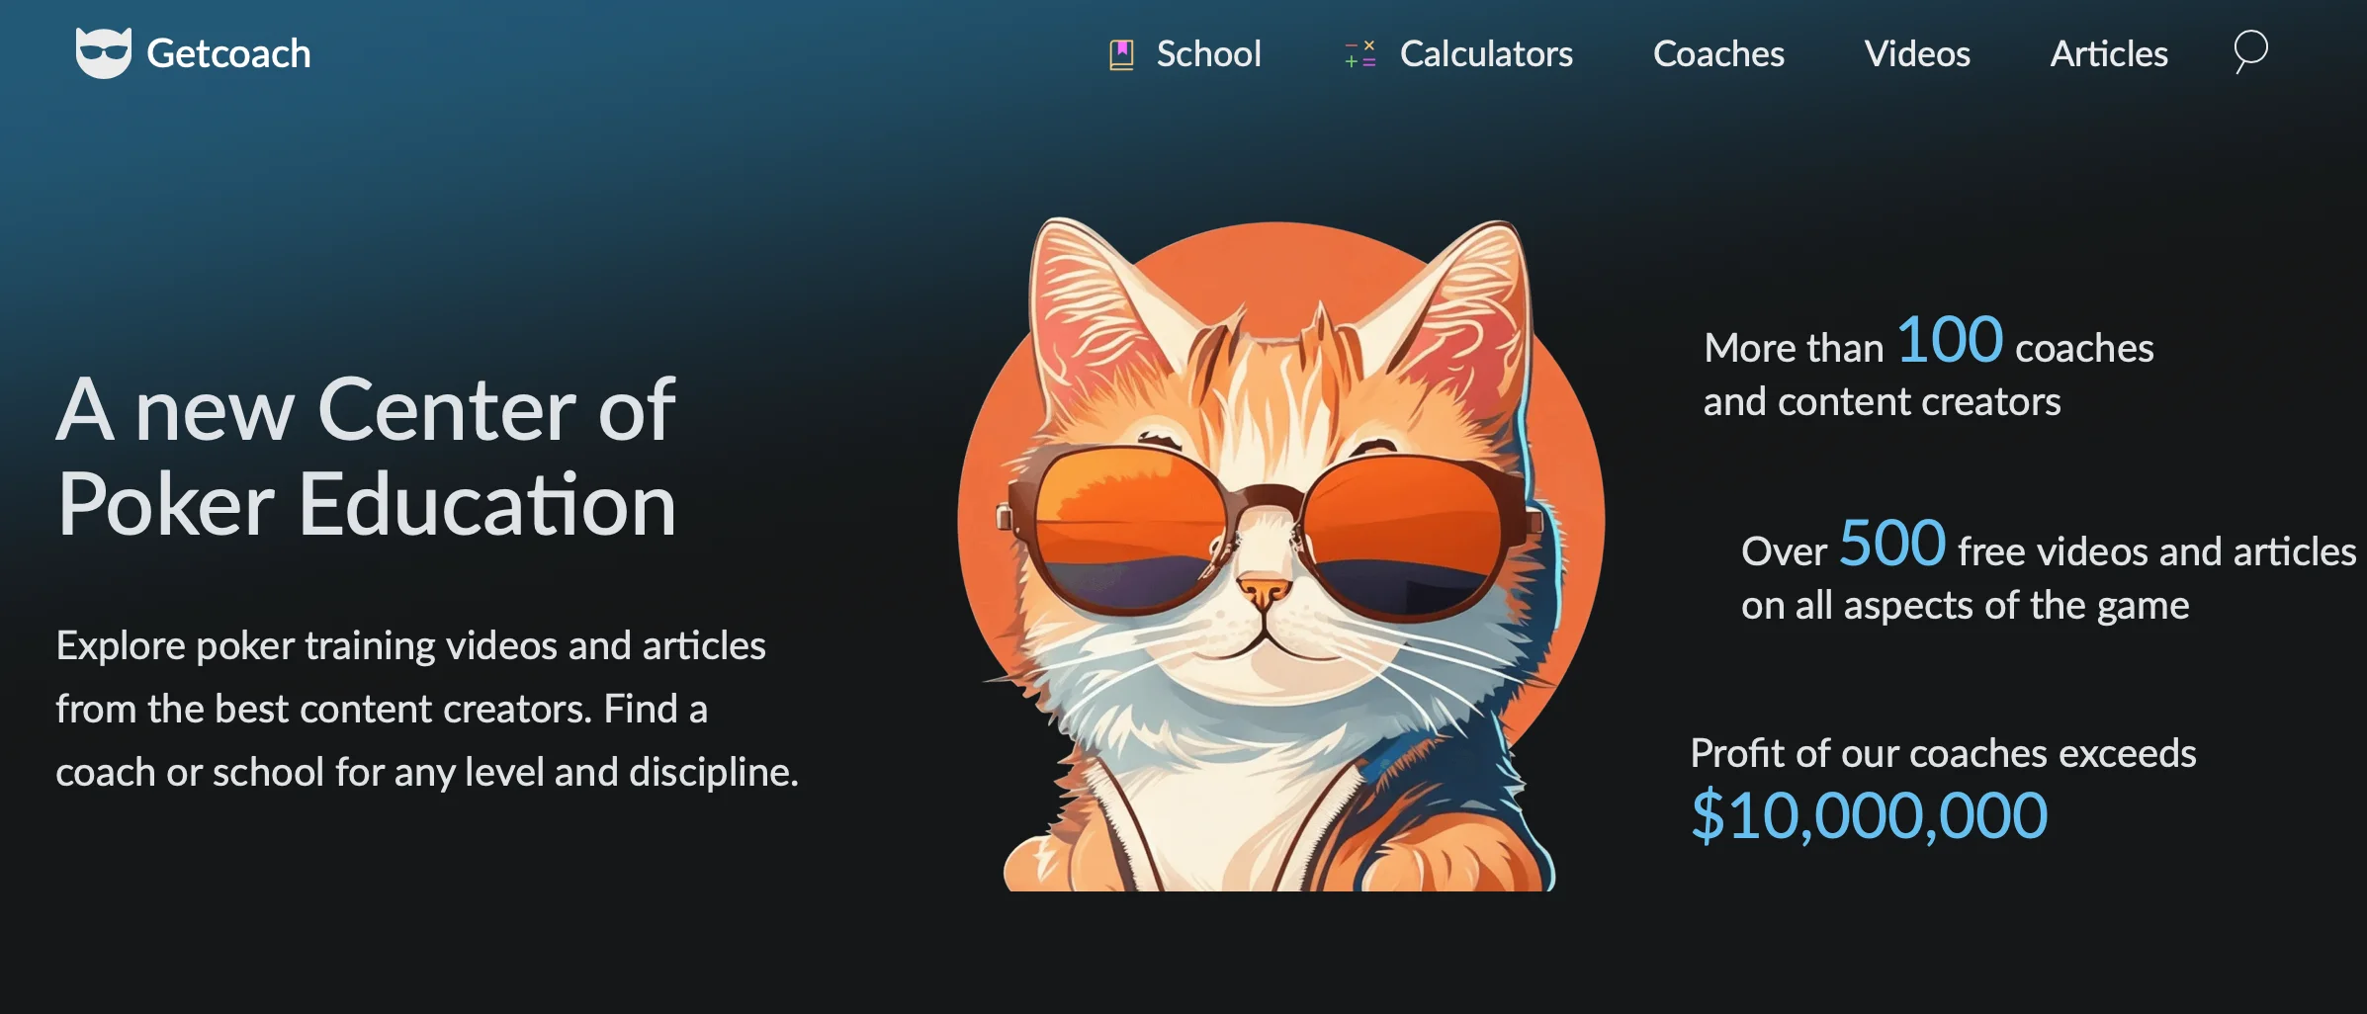Click the Calculators math symbols icon
The image size is (2367, 1014).
(1360, 54)
